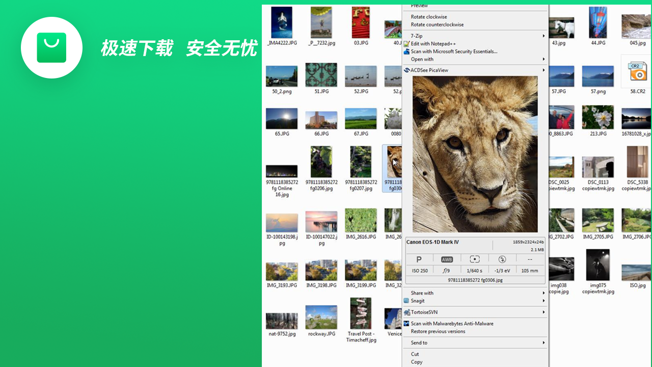Click the Malwarebytes icon in the menu

coord(406,323)
